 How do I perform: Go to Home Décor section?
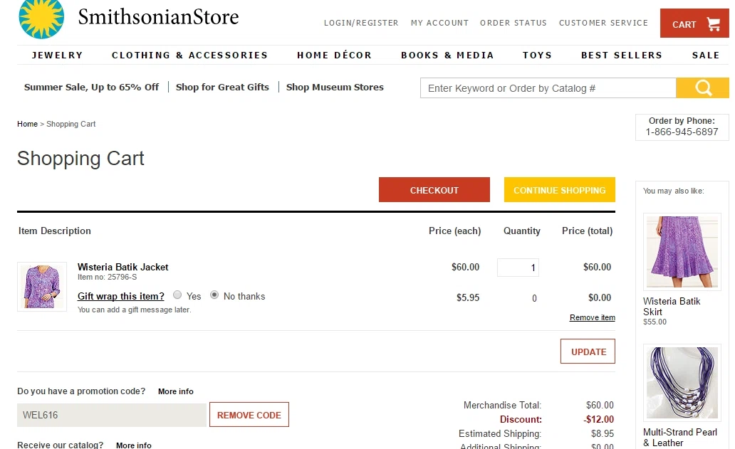(x=334, y=56)
